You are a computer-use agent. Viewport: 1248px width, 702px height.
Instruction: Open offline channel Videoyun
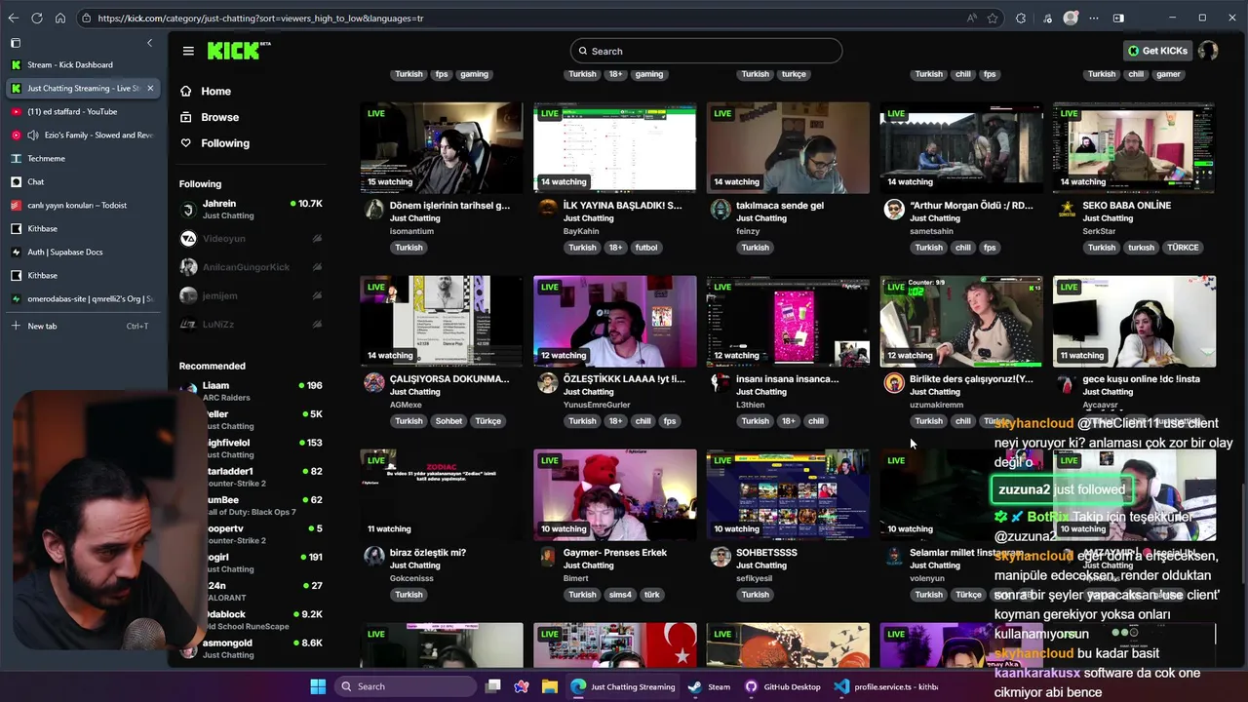click(252, 238)
